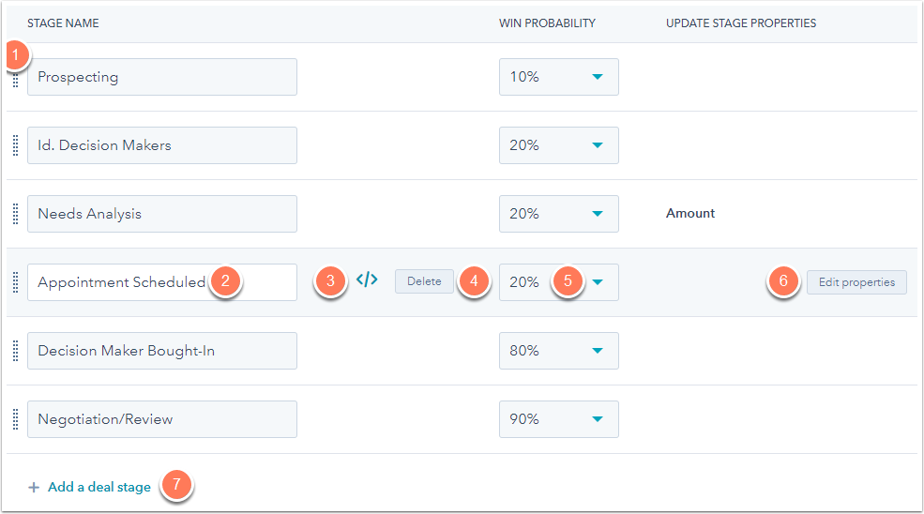
Task: Click the plus icon to add stage
Action: (34, 488)
